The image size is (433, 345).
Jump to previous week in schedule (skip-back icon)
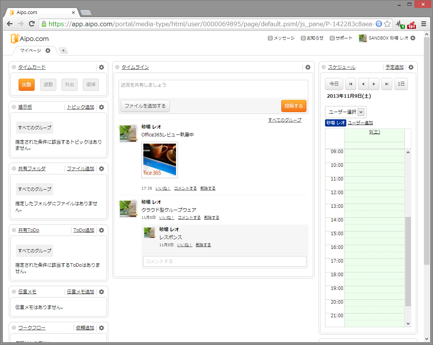pos(351,84)
